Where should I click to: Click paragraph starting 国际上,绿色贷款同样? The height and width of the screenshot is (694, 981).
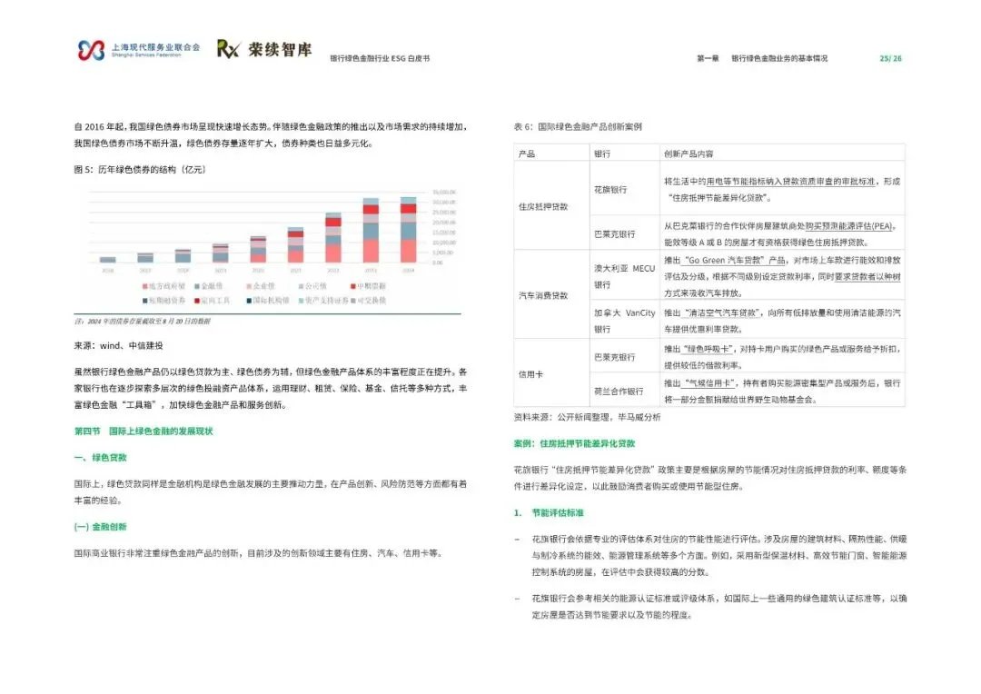pyautogui.click(x=271, y=492)
